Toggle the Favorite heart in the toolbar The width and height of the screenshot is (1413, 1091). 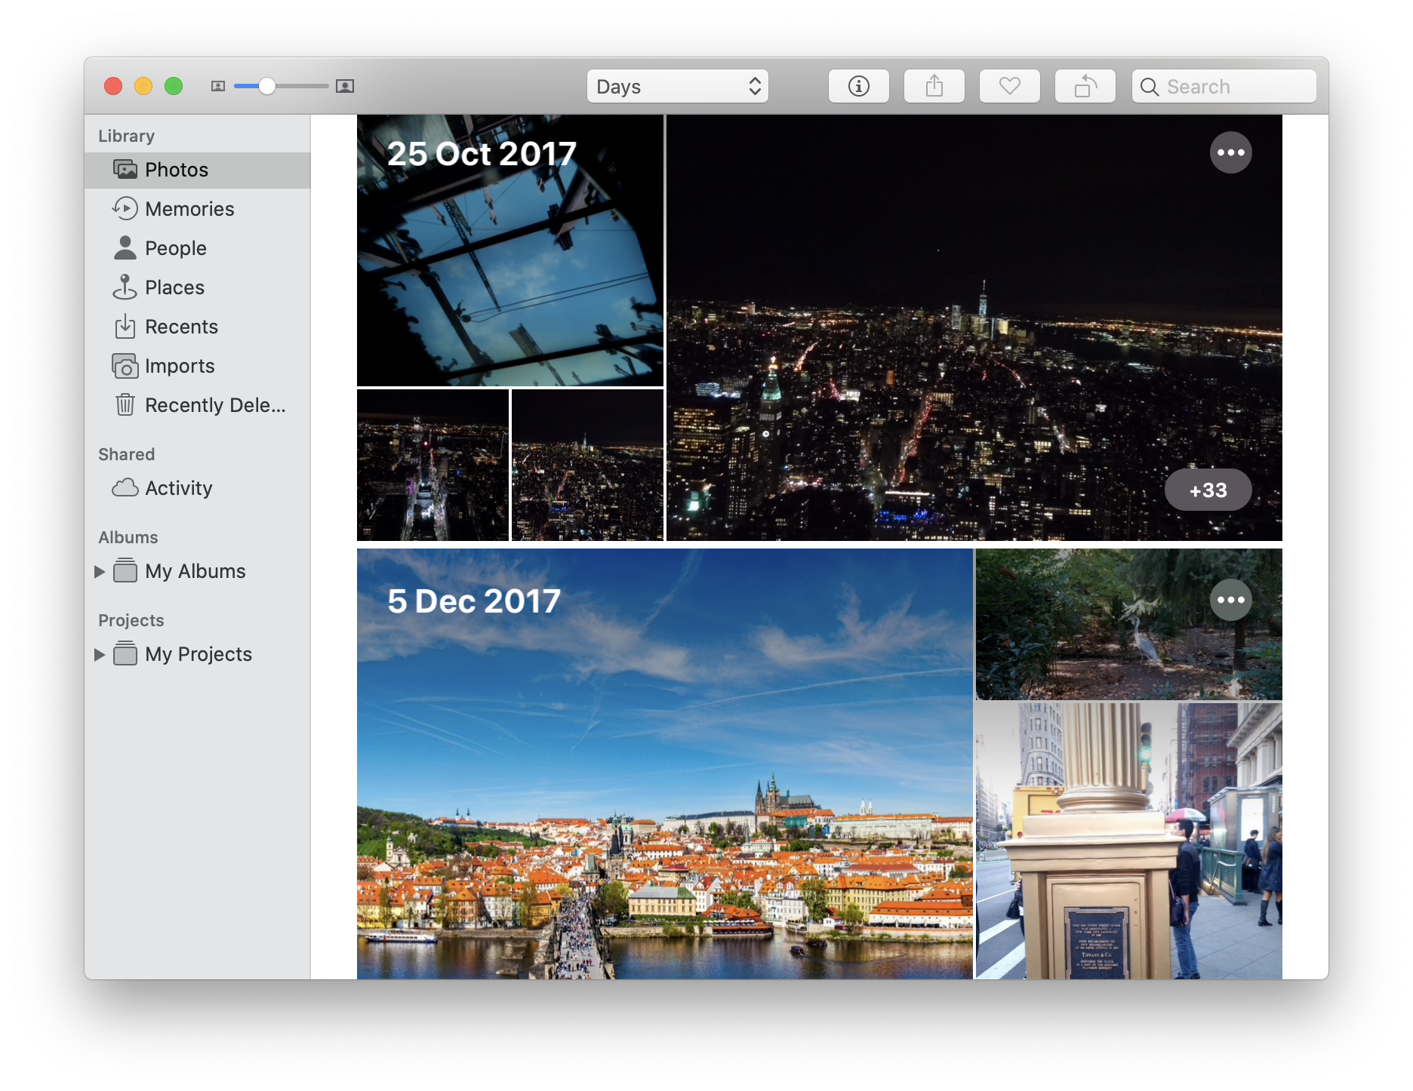tap(1009, 86)
